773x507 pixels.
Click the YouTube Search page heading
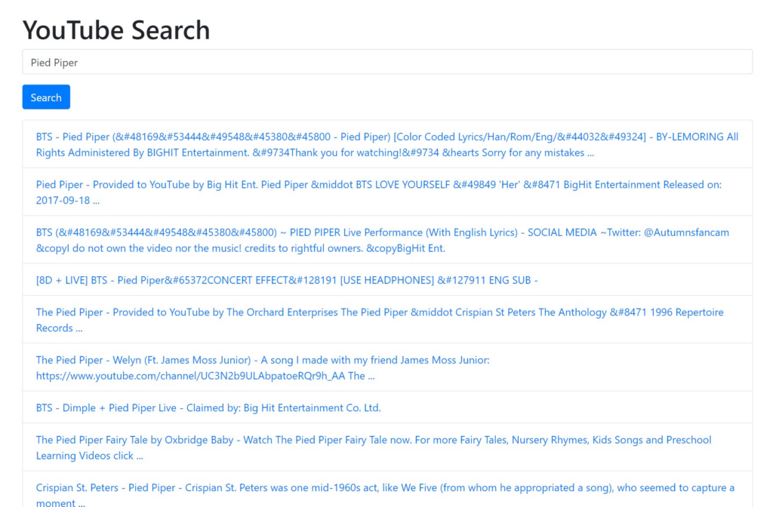(116, 30)
